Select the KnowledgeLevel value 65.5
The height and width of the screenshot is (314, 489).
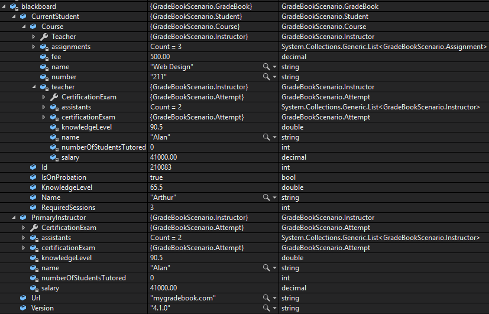(x=156, y=187)
